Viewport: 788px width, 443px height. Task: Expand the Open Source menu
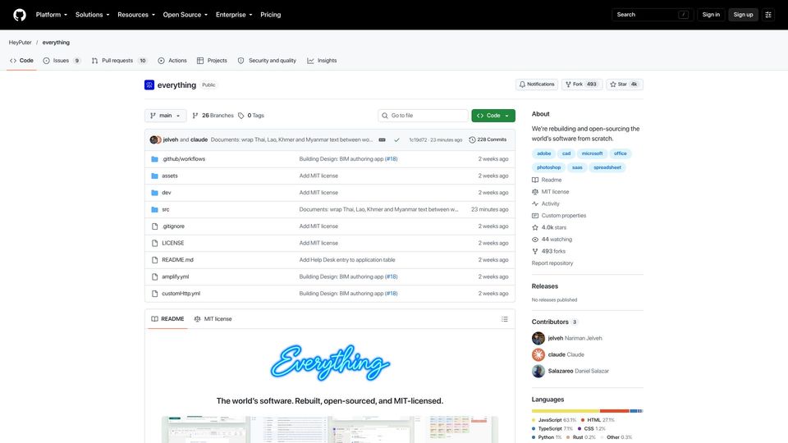click(x=185, y=15)
